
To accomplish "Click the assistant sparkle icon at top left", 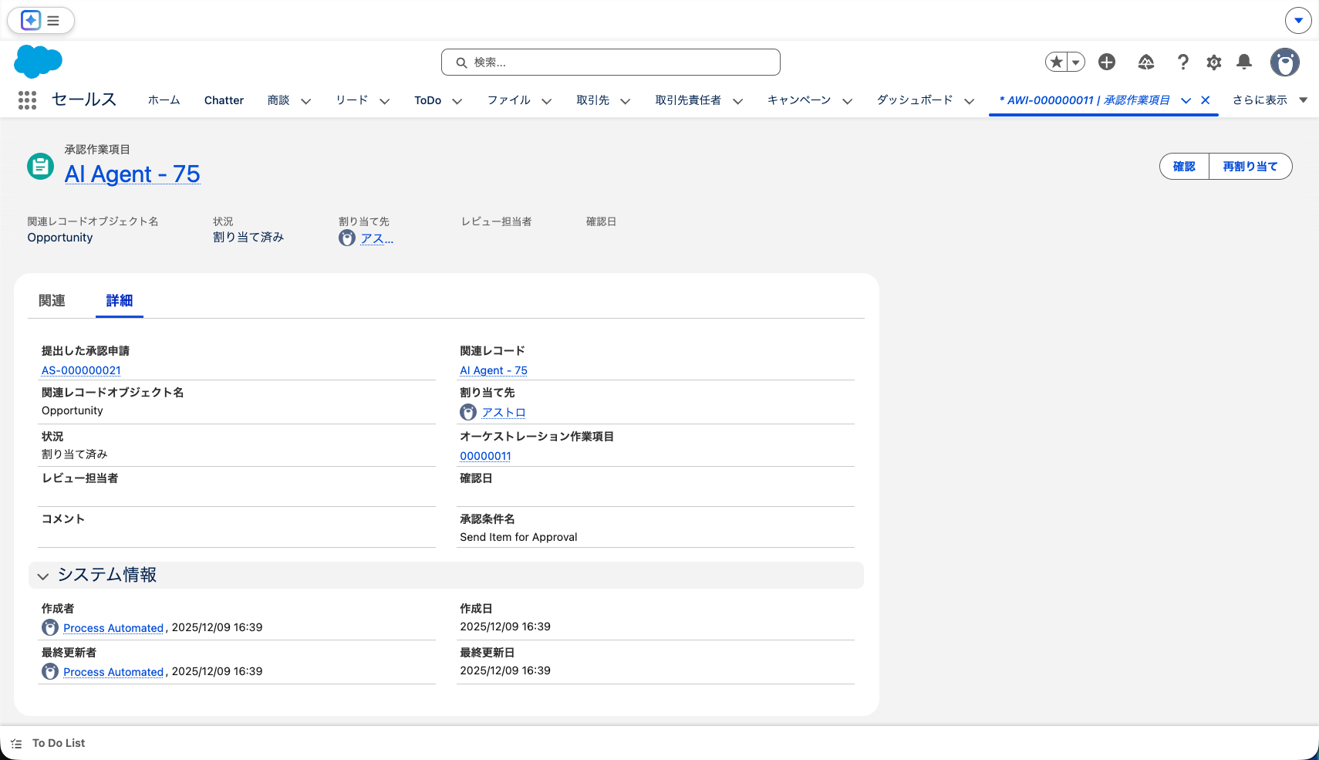I will [31, 20].
